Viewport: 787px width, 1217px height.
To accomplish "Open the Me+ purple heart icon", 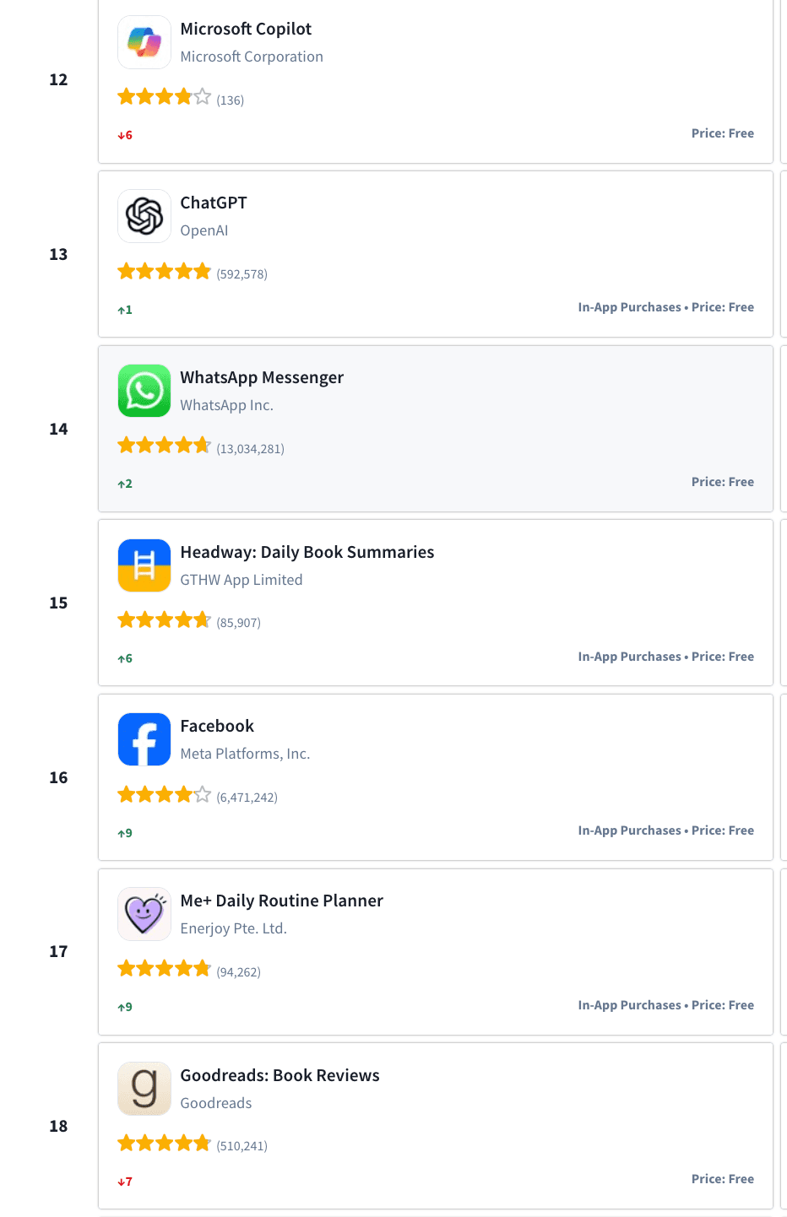I will (144, 914).
